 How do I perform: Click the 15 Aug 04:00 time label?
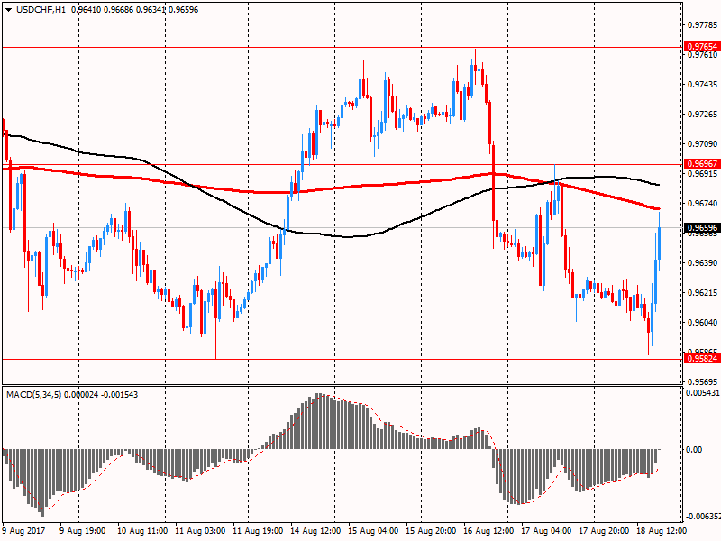point(373,531)
